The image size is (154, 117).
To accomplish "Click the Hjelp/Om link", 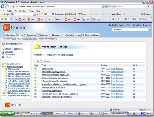I will [x=137, y=25].
